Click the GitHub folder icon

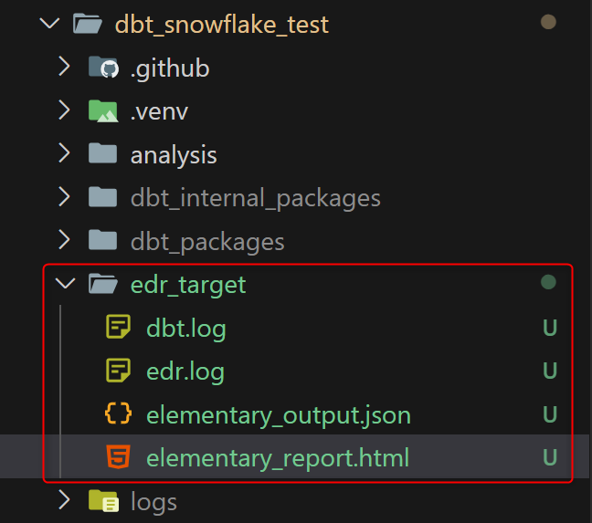(x=103, y=67)
